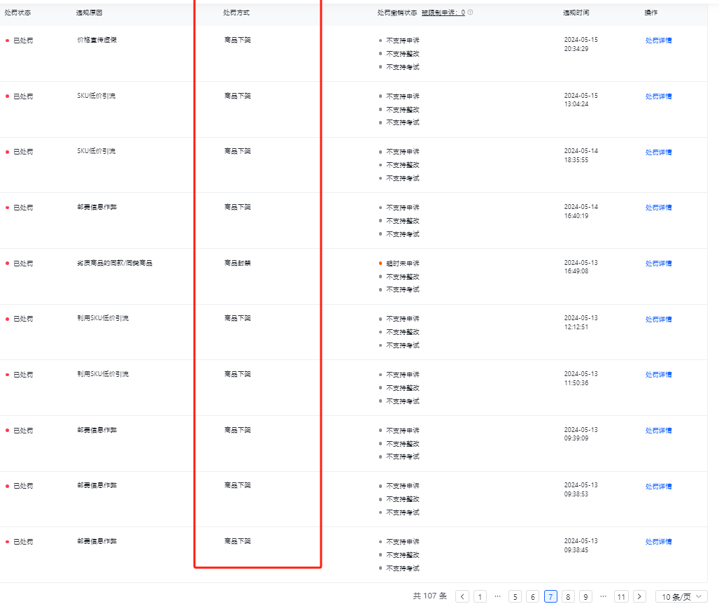
Task: Go to page 6
Action: pos(533,596)
